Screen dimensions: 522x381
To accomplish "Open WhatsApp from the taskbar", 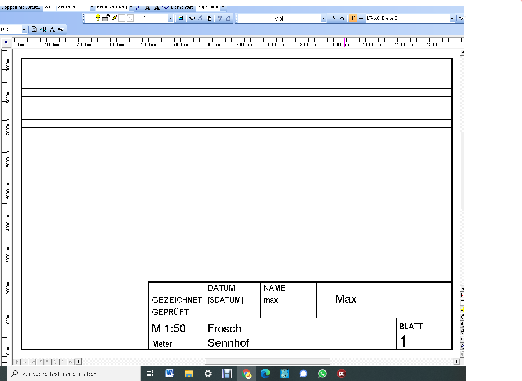I will click(322, 374).
